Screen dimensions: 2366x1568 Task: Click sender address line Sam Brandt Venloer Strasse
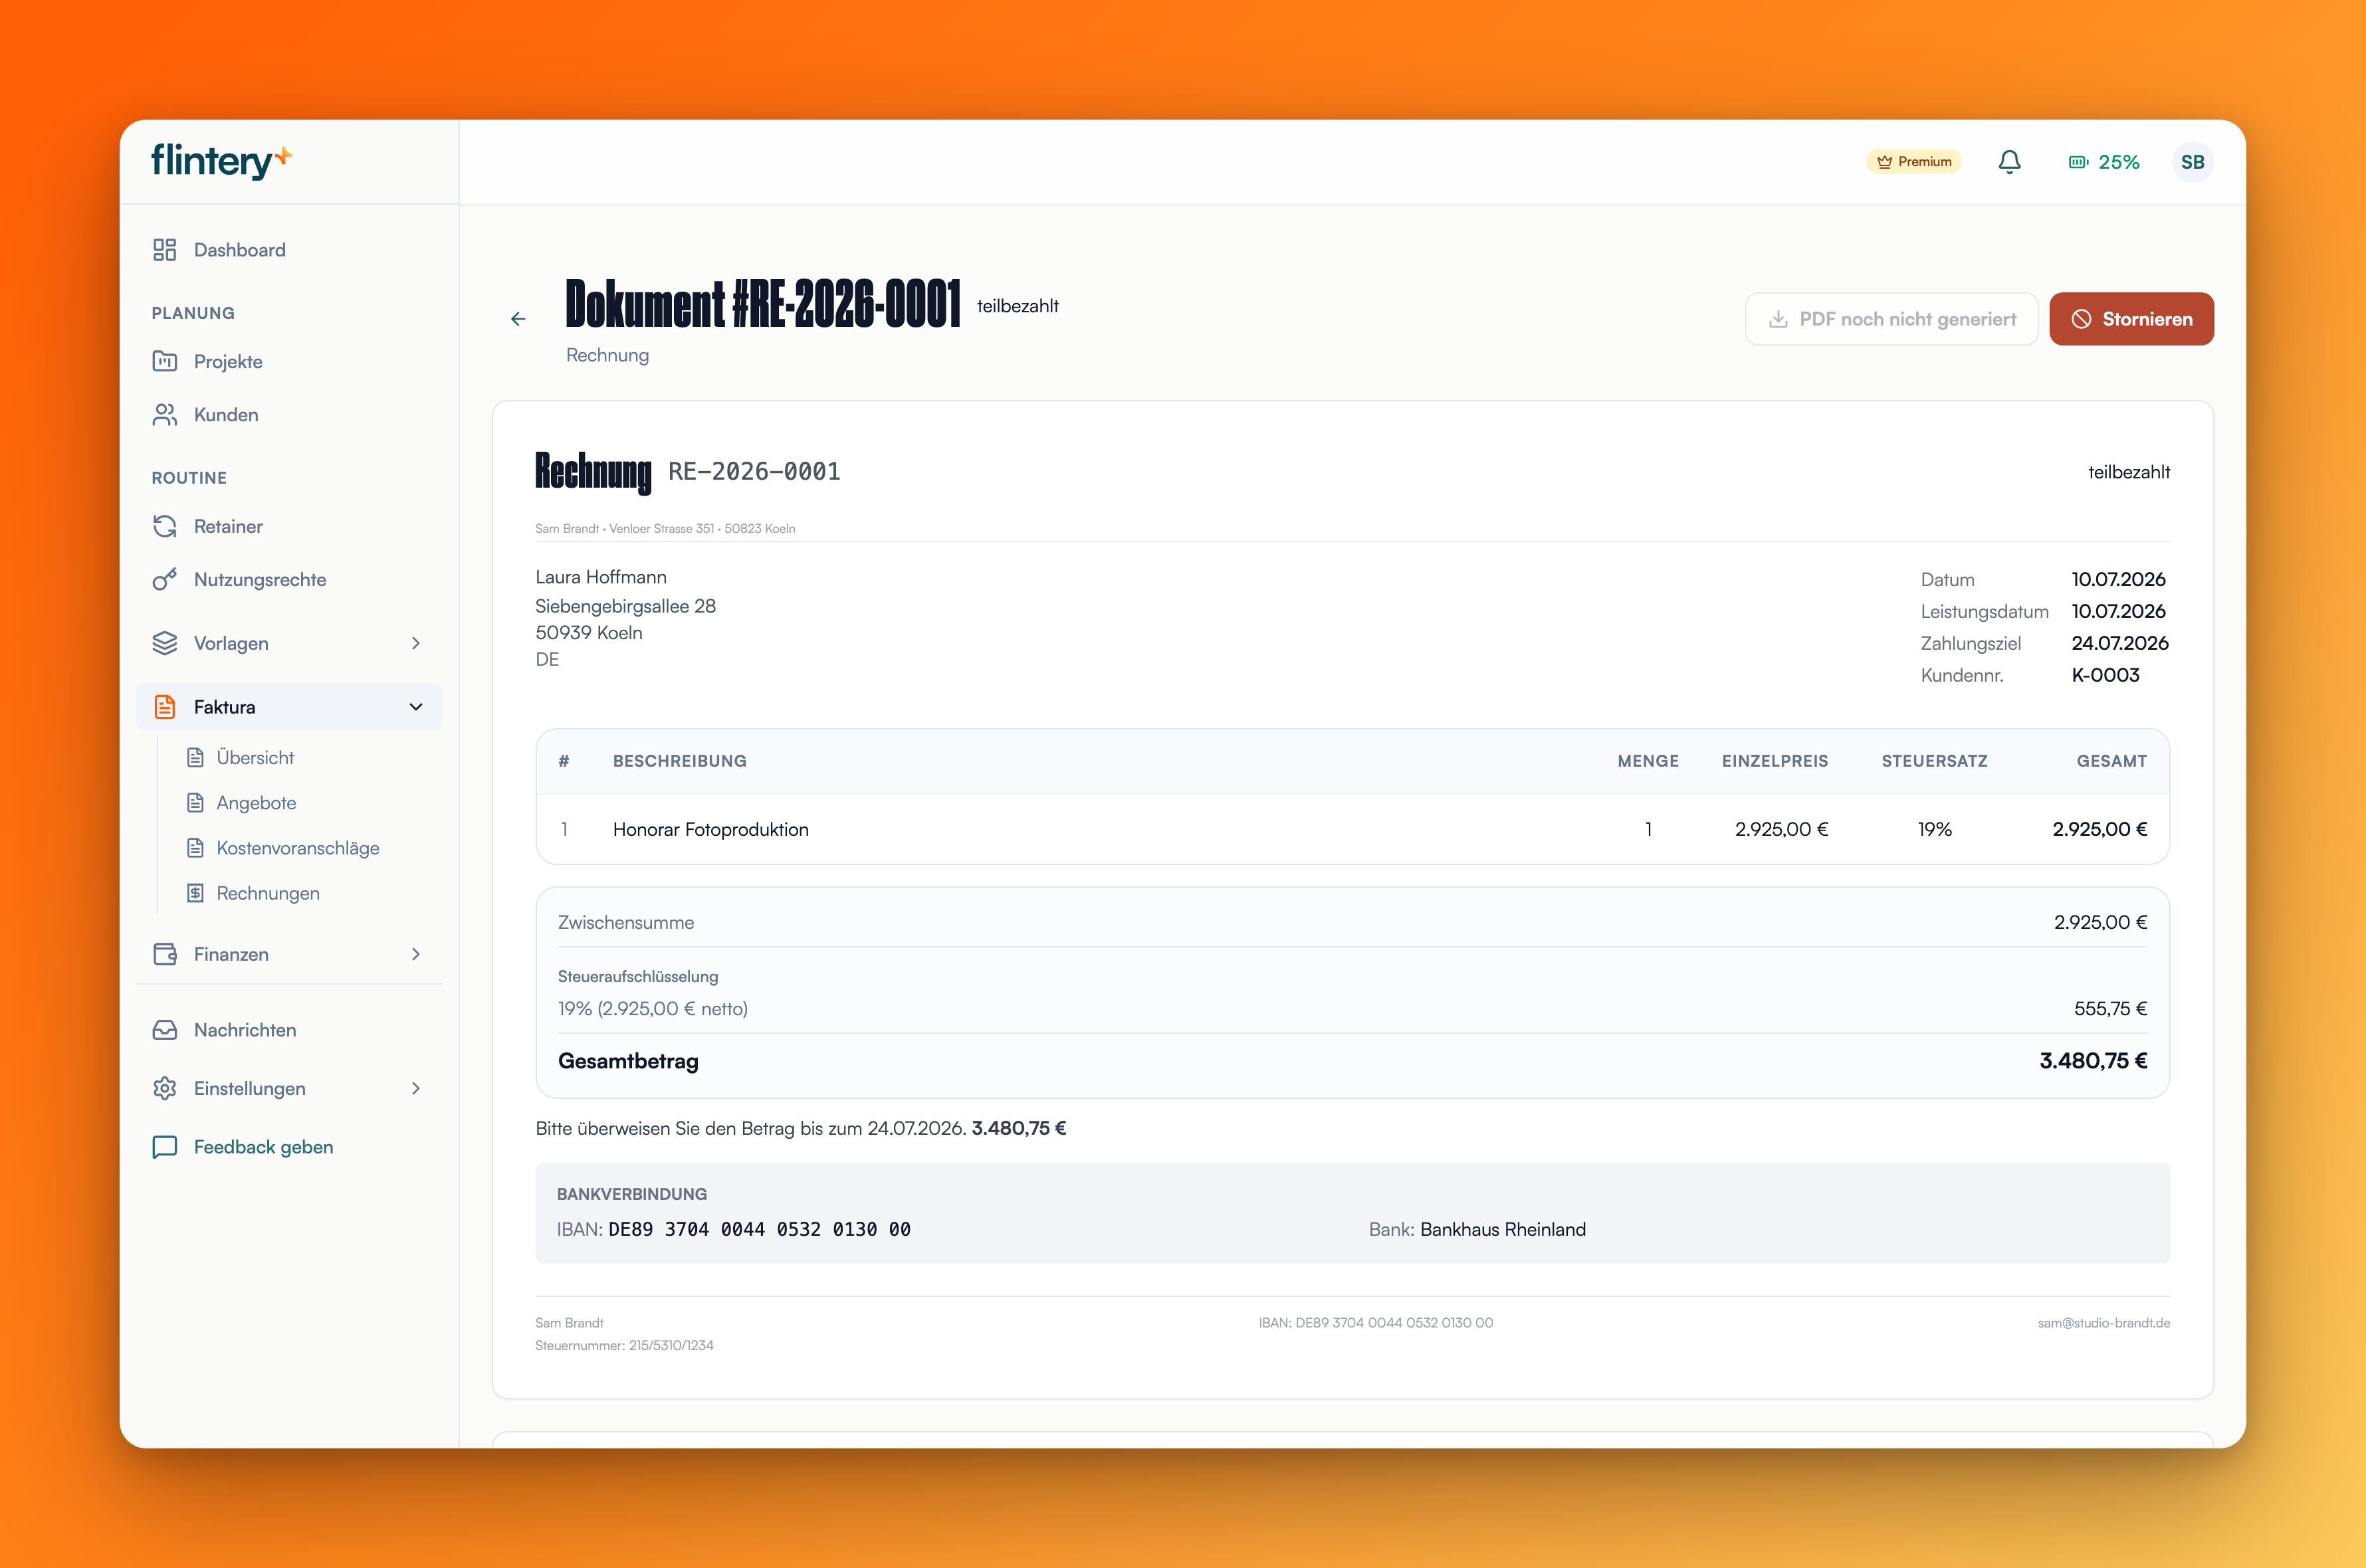pyautogui.click(x=665, y=528)
